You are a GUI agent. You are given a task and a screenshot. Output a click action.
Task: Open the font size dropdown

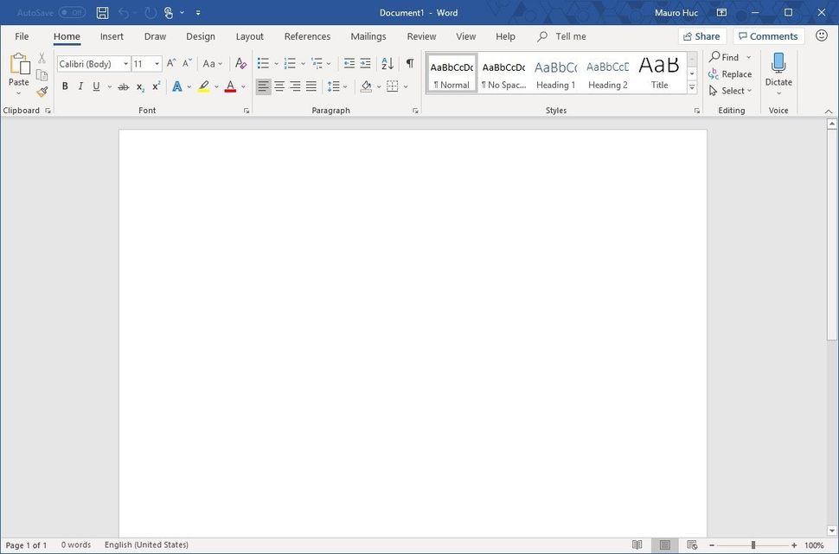[x=156, y=63]
